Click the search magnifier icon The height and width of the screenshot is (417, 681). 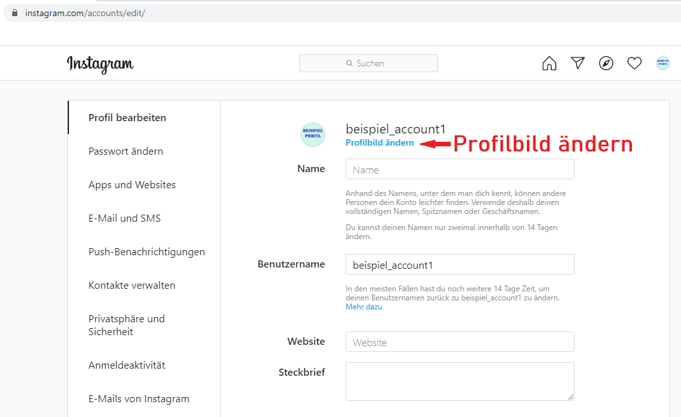[x=349, y=63]
